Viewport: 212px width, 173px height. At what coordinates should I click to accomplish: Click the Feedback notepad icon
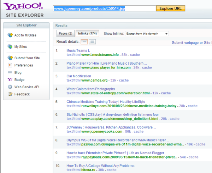tap(10, 94)
